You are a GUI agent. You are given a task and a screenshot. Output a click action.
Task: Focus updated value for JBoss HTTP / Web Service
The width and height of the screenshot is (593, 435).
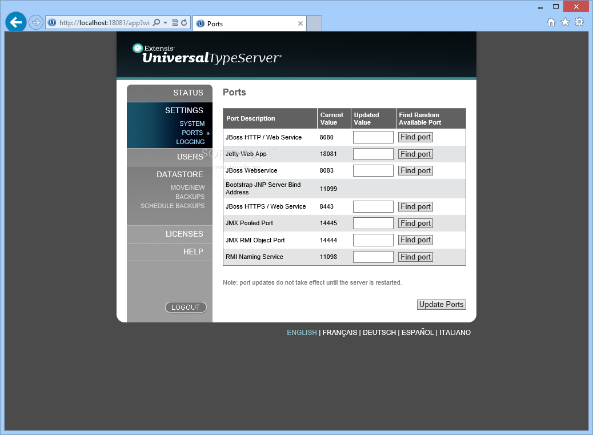click(x=373, y=137)
